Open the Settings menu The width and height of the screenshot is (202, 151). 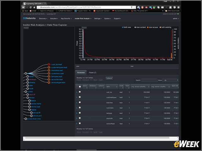point(98,19)
